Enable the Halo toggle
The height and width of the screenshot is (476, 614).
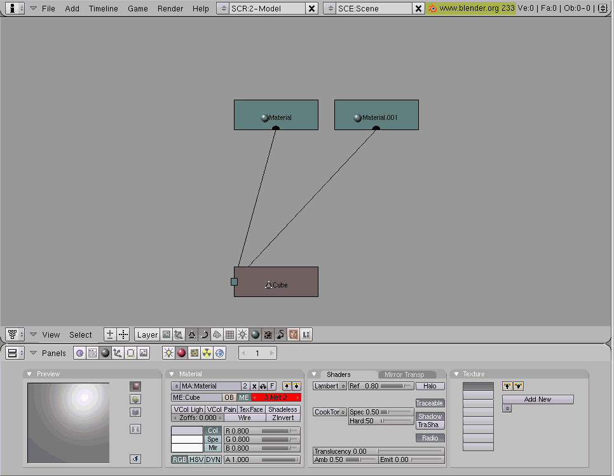tap(430, 386)
